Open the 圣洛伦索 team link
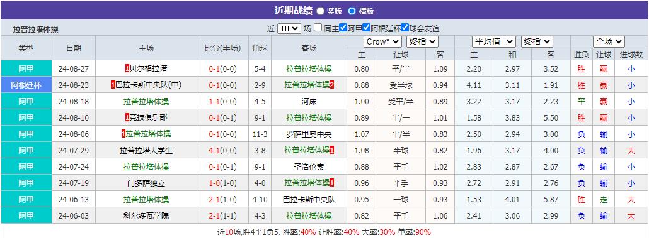This screenshot has height=238, width=649. [x=309, y=167]
